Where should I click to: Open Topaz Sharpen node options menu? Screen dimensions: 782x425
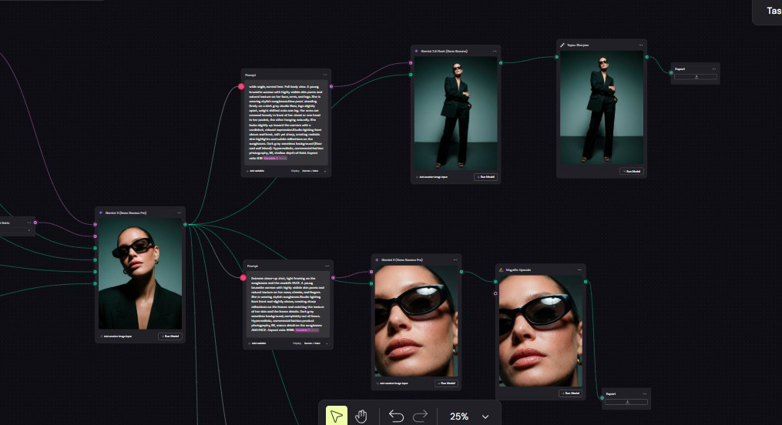click(x=641, y=45)
